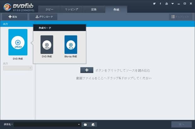This screenshot has width=195, height=129.
Task: Click the ISO image output icon
Action: pos(93,125)
